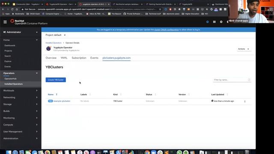Click the sort icon next to Version

tap(189, 95)
